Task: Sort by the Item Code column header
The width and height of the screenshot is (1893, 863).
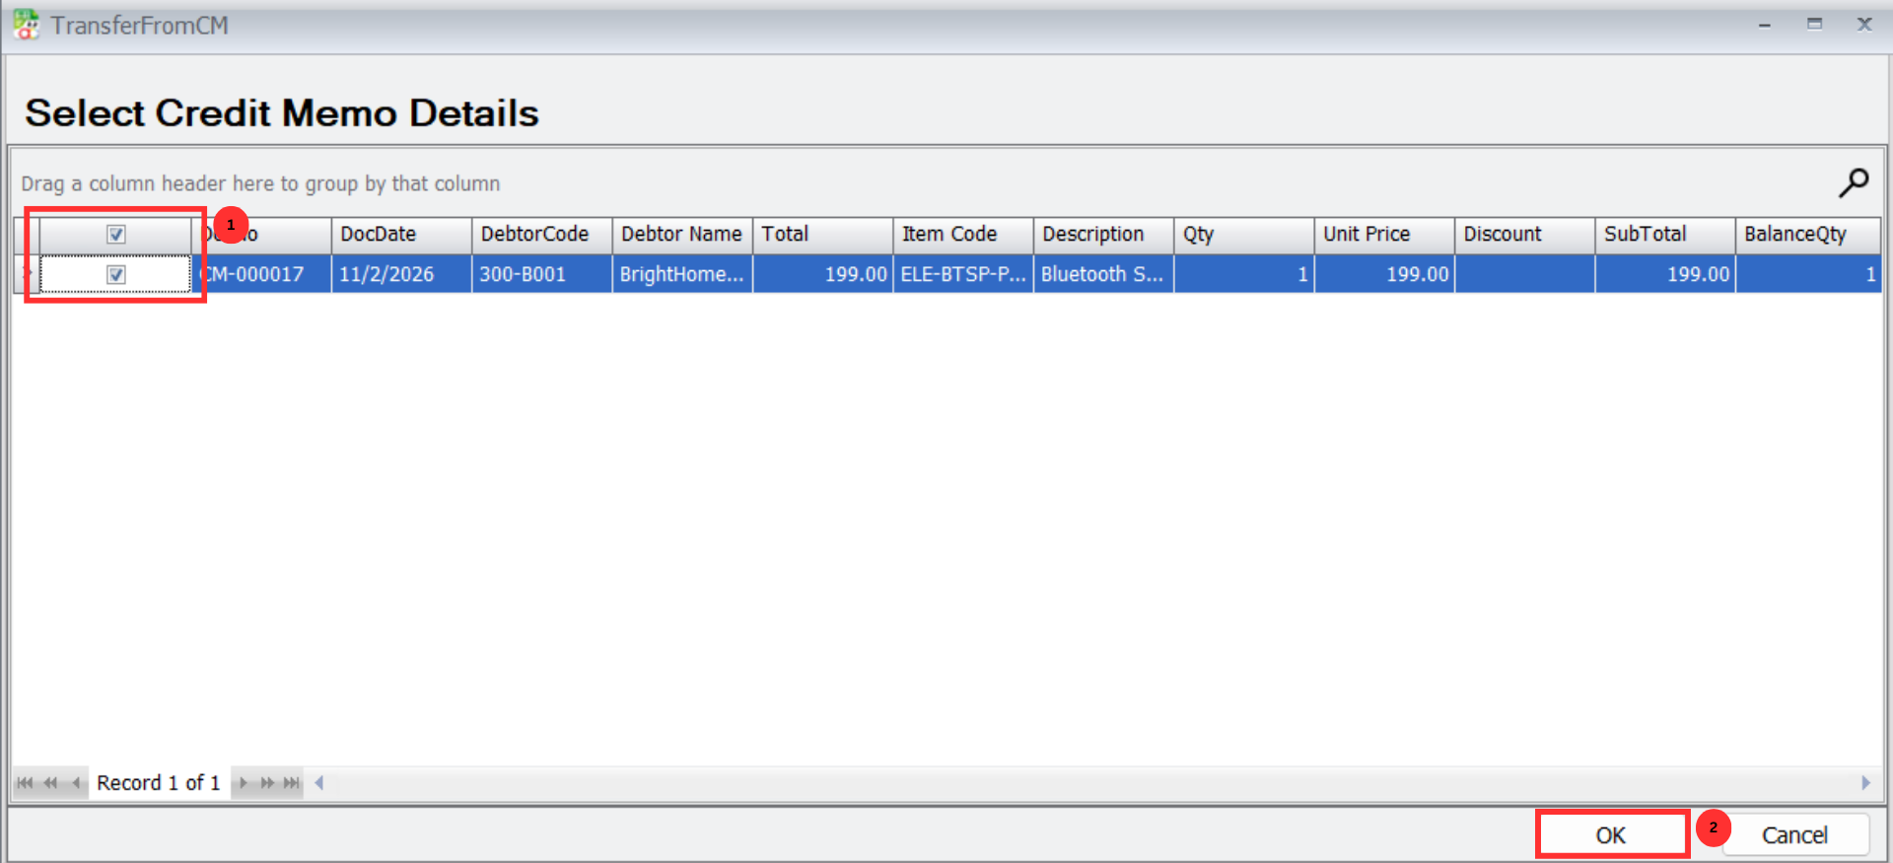Action: point(963,235)
